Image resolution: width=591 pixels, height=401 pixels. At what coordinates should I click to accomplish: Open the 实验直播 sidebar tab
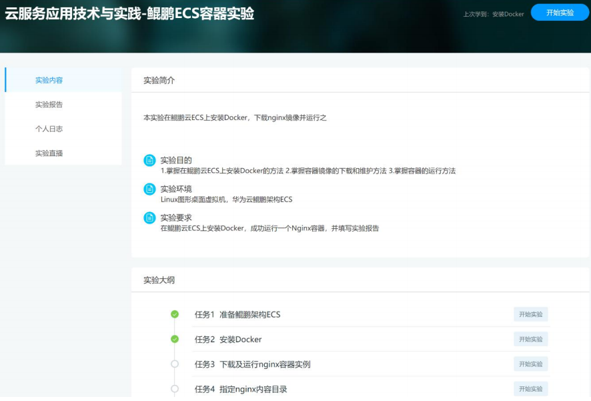[63, 153]
